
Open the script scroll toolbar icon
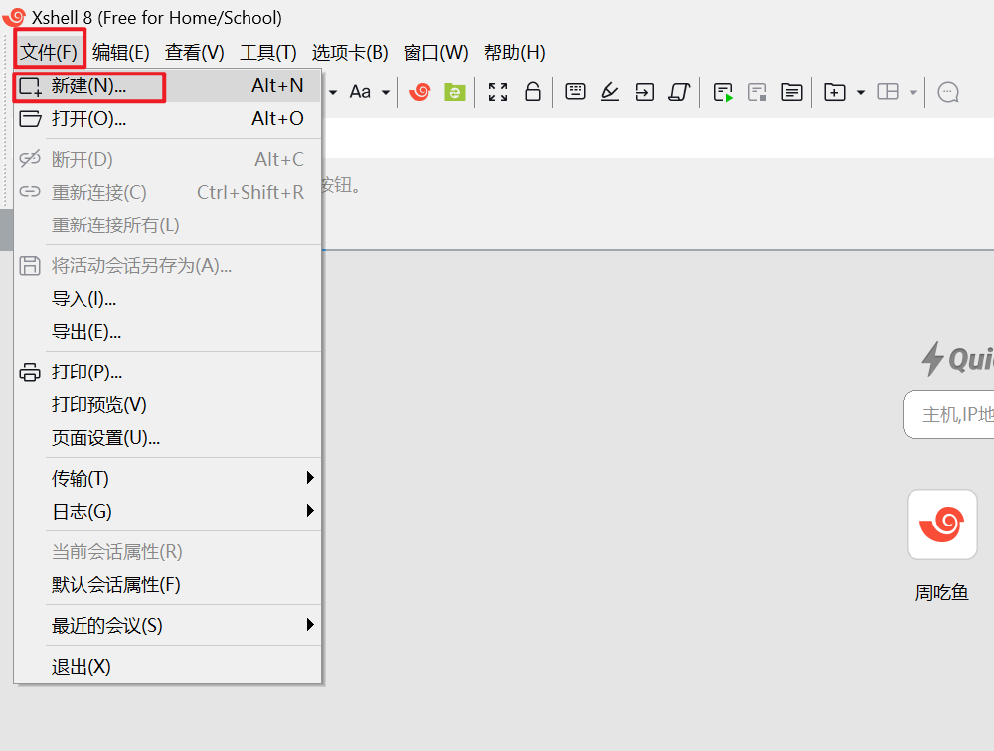tap(679, 92)
